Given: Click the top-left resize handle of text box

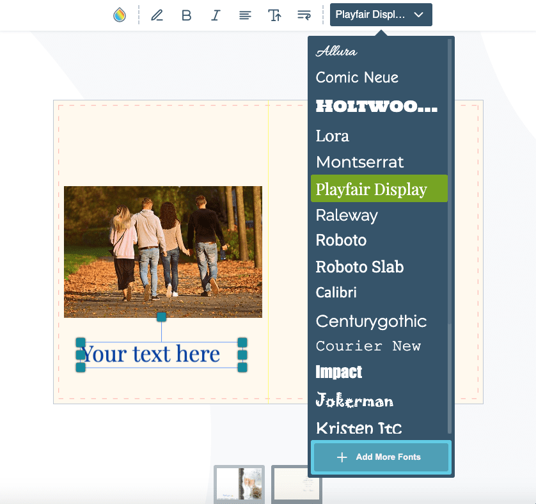Looking at the screenshot, I should pos(81,342).
